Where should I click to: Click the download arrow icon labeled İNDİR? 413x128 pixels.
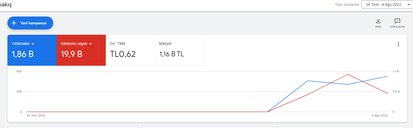pos(378,21)
